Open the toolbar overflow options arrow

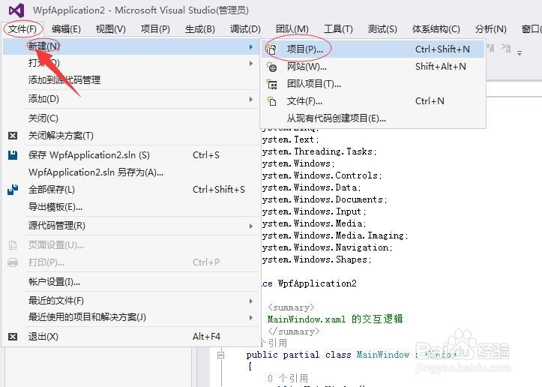(520, 53)
